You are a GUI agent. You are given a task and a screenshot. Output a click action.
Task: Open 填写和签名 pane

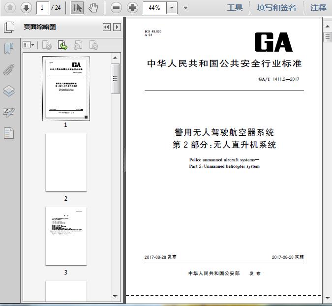point(276,8)
